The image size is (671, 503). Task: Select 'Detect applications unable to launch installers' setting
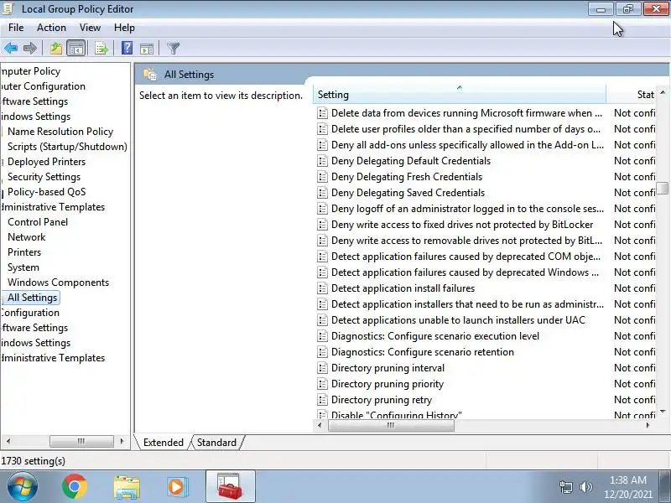click(460, 320)
